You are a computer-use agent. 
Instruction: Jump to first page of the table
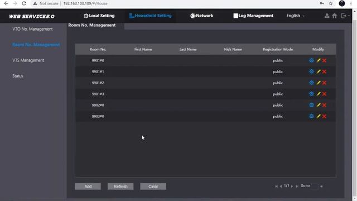(x=276, y=186)
